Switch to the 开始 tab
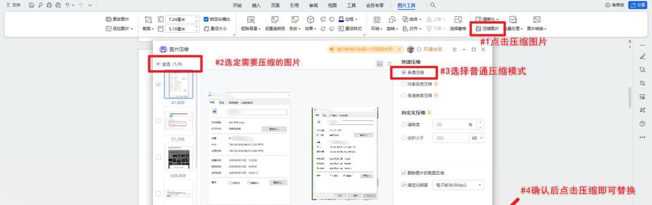The width and height of the screenshot is (652, 205). (x=237, y=5)
